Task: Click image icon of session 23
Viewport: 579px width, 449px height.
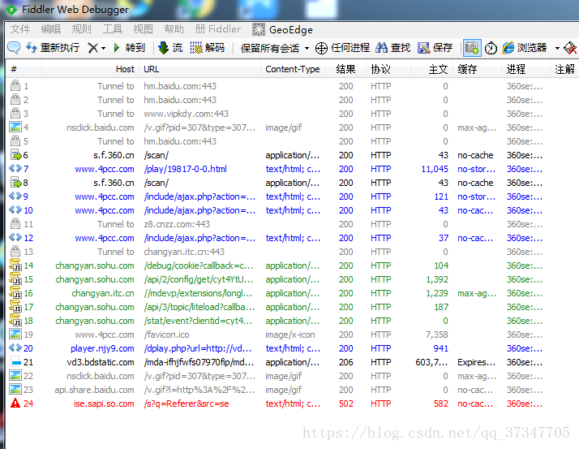Action: coord(15,390)
